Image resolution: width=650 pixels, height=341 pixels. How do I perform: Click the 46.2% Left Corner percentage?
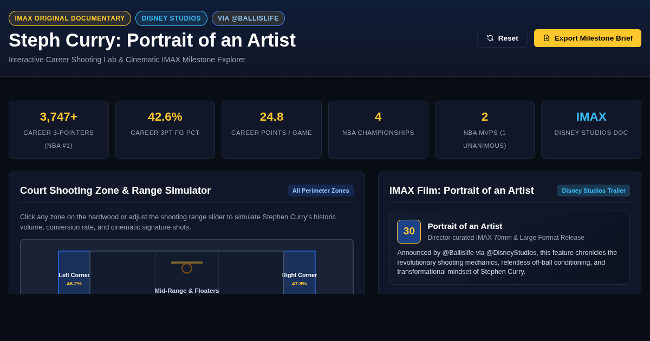74,284
